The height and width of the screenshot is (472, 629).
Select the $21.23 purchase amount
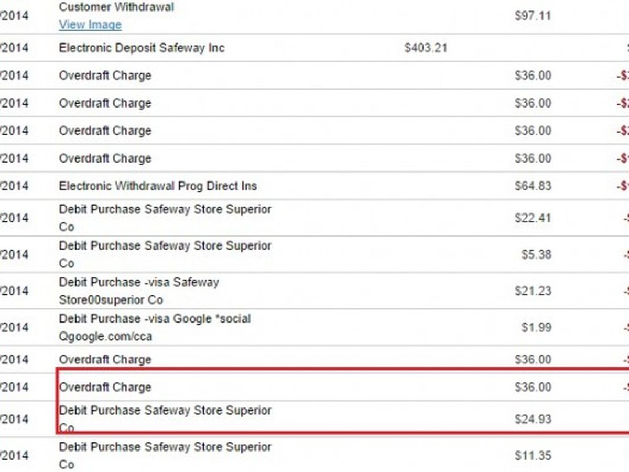(x=533, y=292)
